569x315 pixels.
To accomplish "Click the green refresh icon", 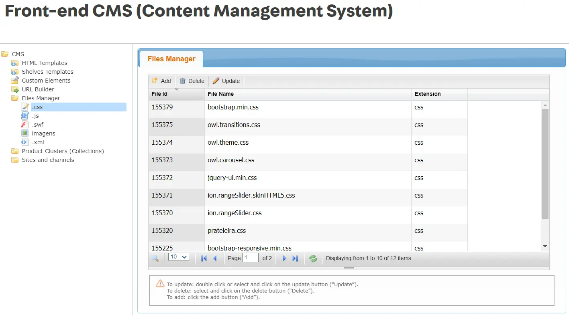I will (x=313, y=258).
